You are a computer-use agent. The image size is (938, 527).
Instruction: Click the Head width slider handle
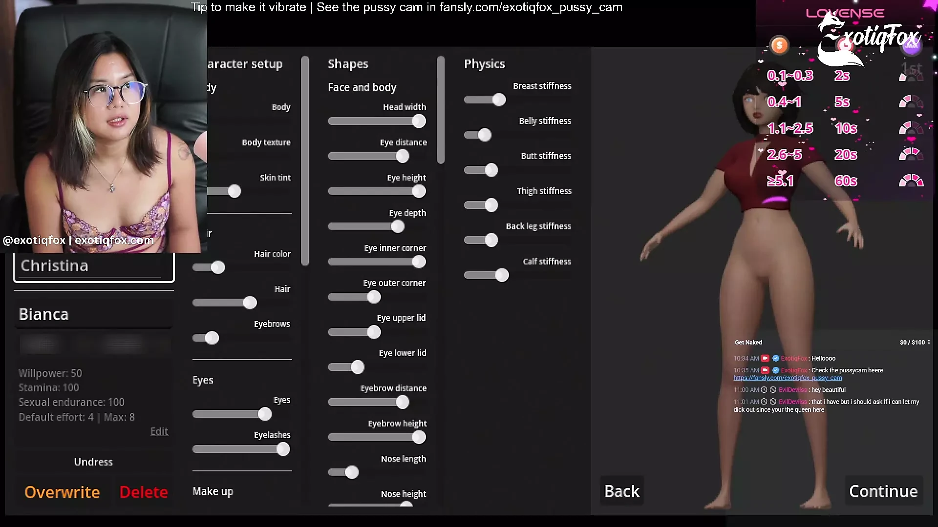[419, 122]
